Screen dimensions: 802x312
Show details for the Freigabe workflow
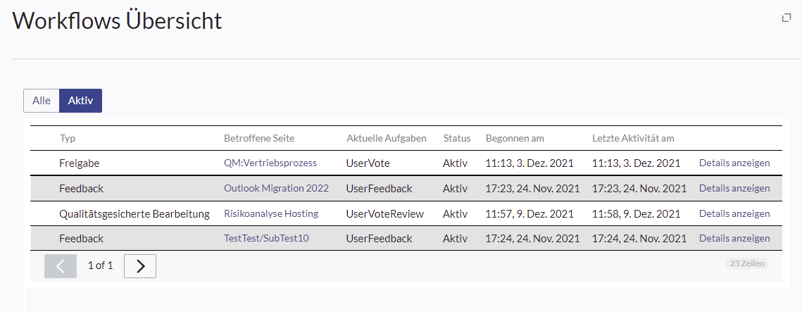click(x=734, y=163)
